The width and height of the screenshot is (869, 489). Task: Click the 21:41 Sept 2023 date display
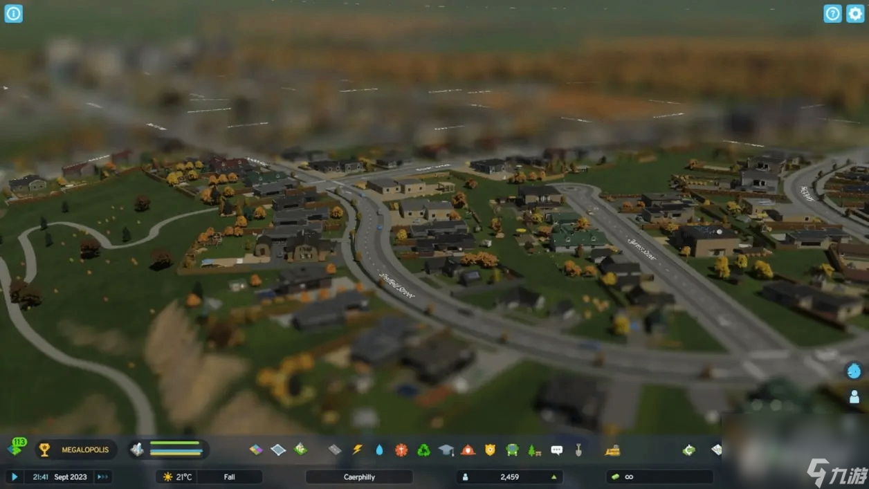click(x=60, y=477)
